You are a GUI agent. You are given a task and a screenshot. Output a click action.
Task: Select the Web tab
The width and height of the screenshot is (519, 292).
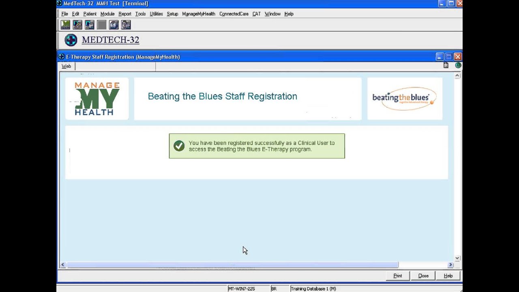(66, 66)
